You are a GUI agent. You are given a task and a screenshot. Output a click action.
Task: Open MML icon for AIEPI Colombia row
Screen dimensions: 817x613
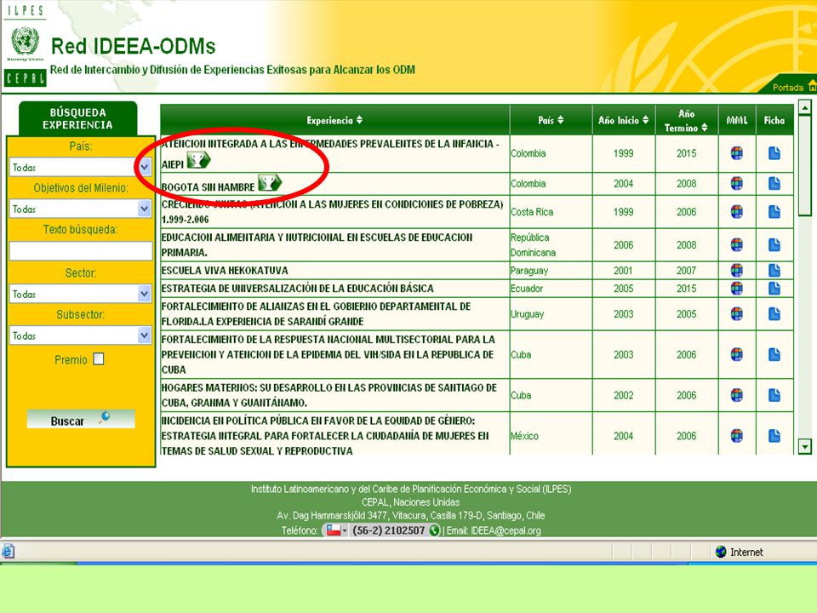click(x=737, y=153)
